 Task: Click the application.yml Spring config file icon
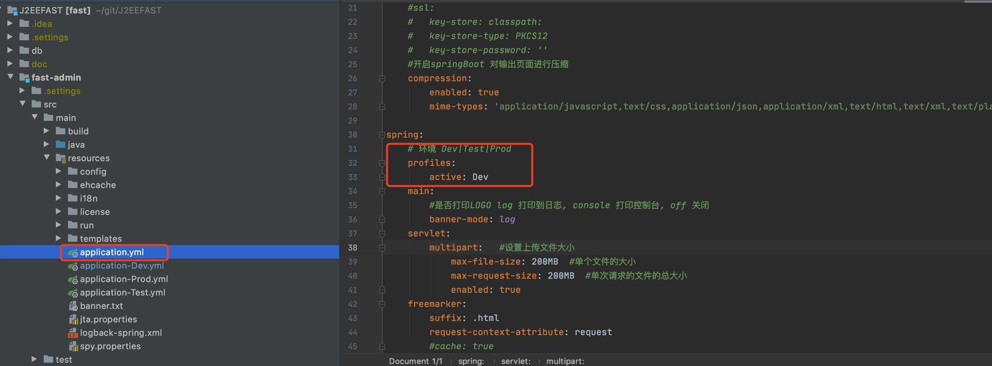73,253
